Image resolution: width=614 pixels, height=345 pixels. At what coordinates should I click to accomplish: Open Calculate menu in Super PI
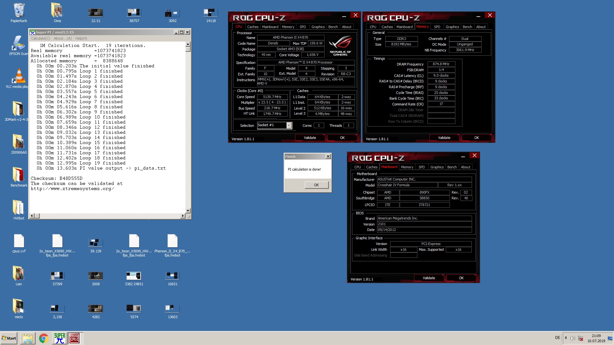[x=41, y=38]
